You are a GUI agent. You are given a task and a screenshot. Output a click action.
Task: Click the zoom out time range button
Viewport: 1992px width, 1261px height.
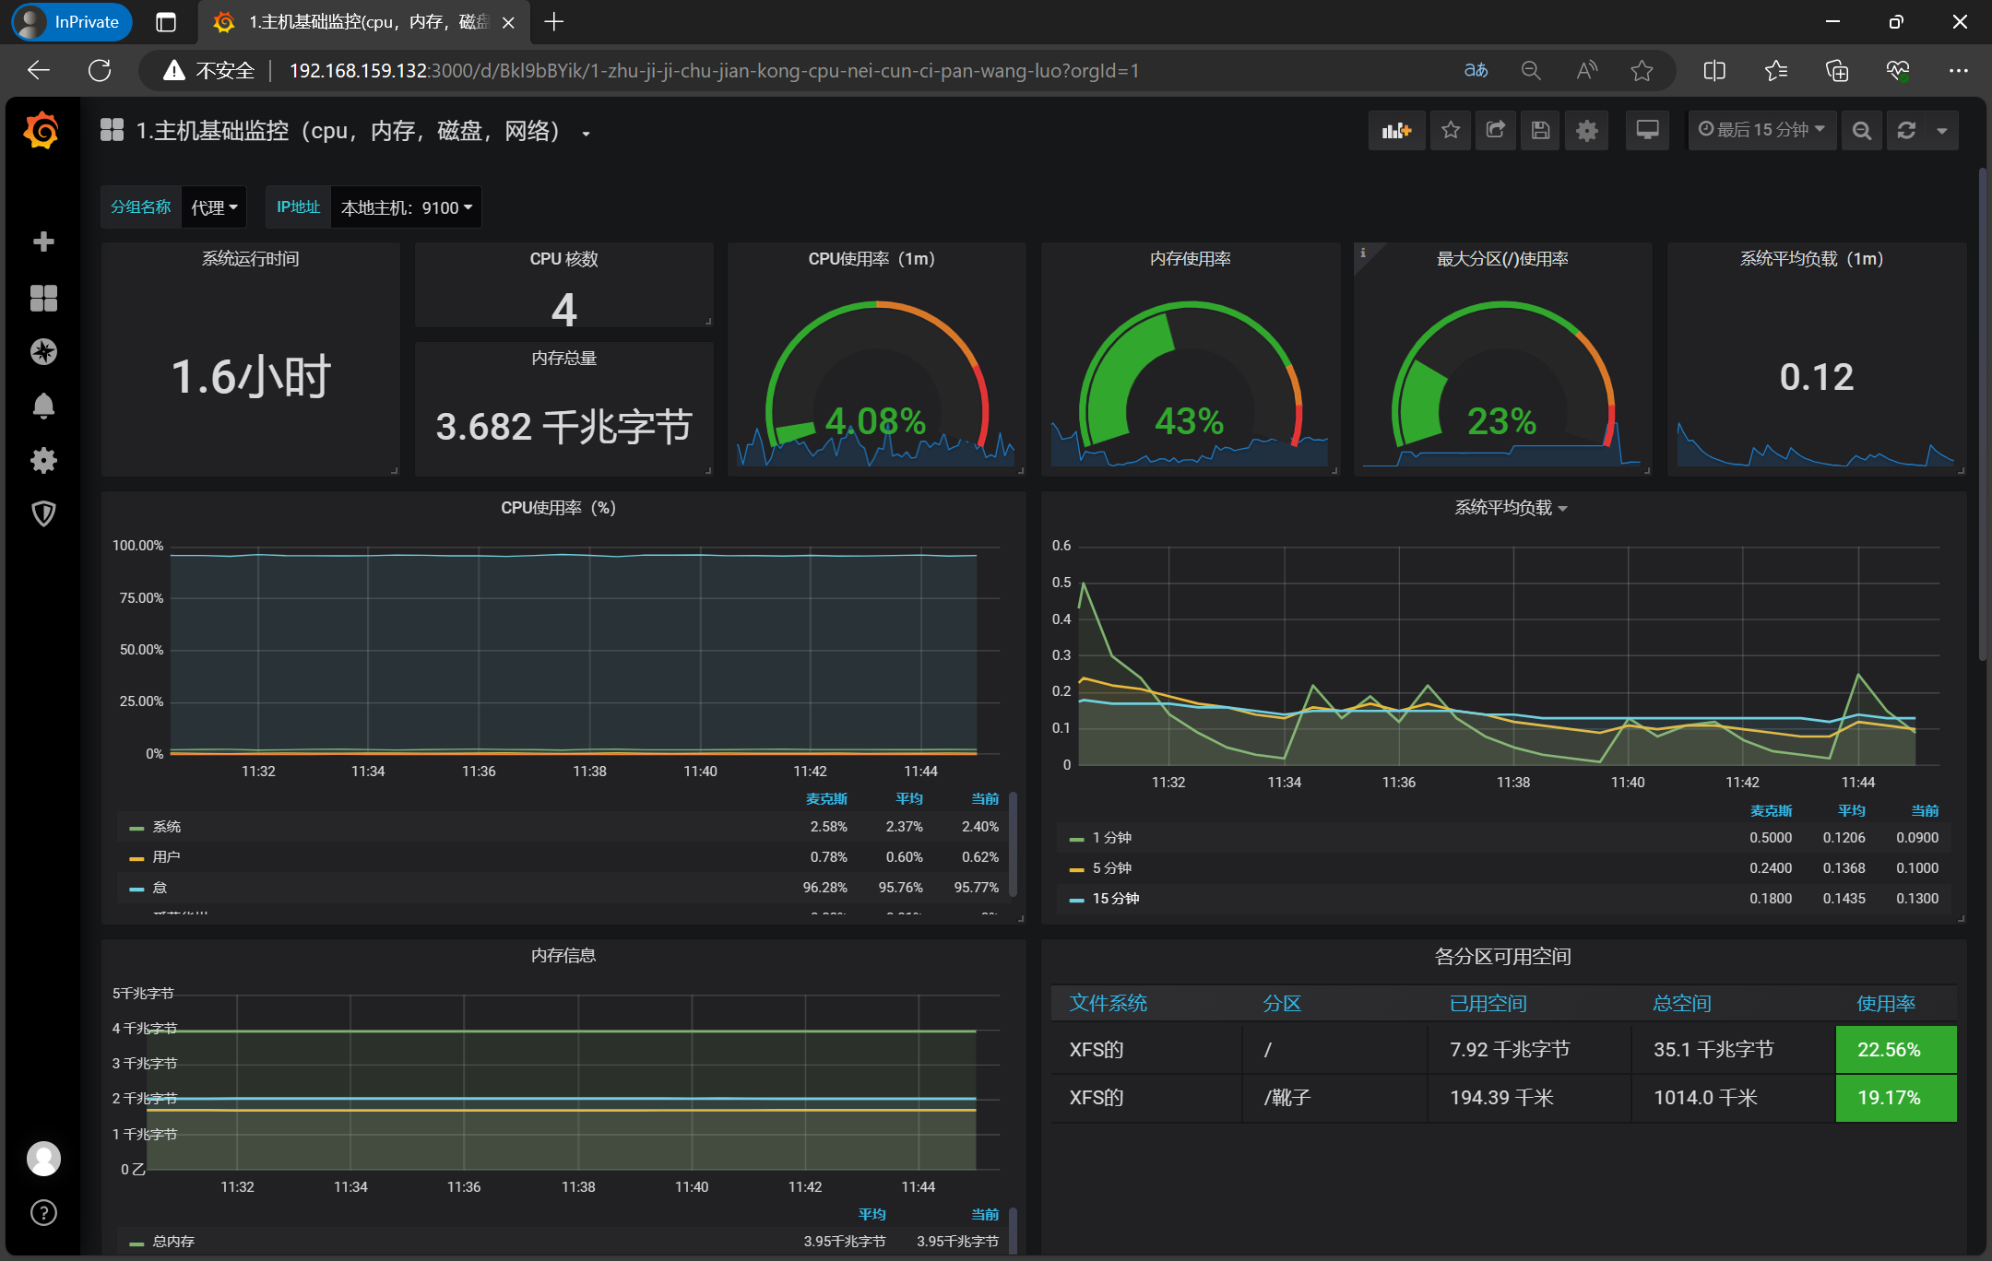(1862, 131)
